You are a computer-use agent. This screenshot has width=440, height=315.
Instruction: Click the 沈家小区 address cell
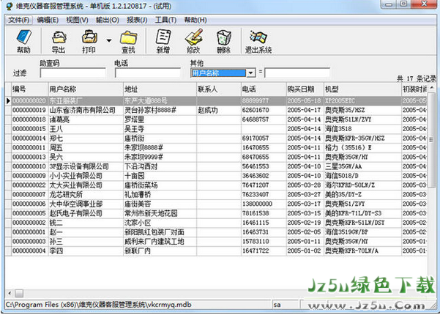point(160,223)
